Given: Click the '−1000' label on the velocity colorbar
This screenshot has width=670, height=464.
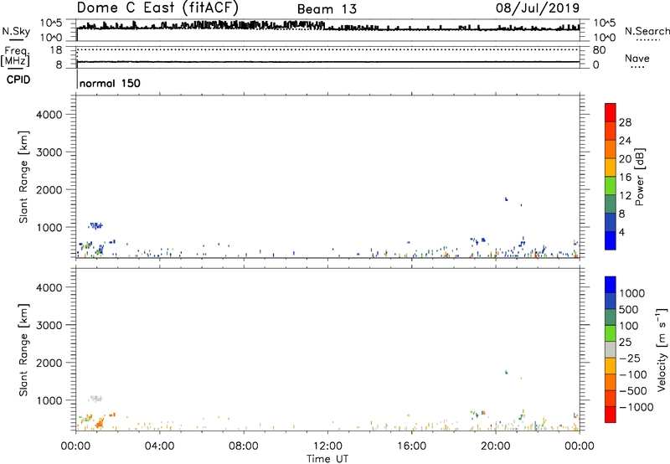Looking at the screenshot, I should pos(636,407).
